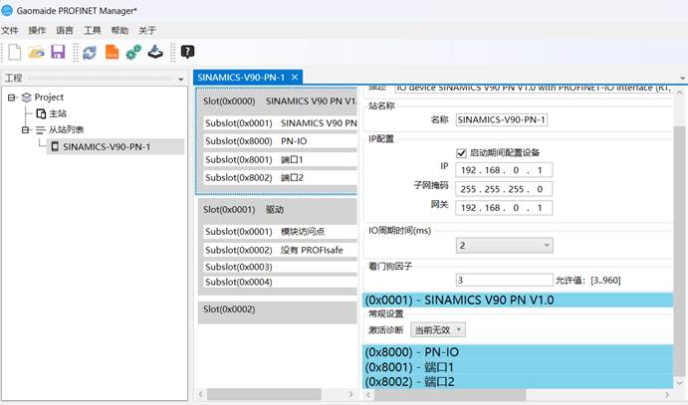Click slot list scroll-left arrow

pos(201,394)
